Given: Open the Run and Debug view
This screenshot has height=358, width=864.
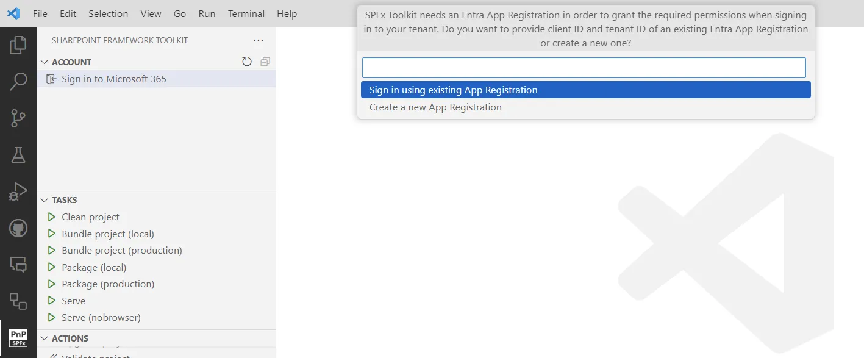Looking at the screenshot, I should 18,191.
